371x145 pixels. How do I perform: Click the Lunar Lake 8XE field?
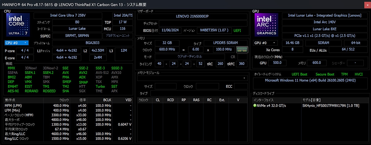pos(325,29)
